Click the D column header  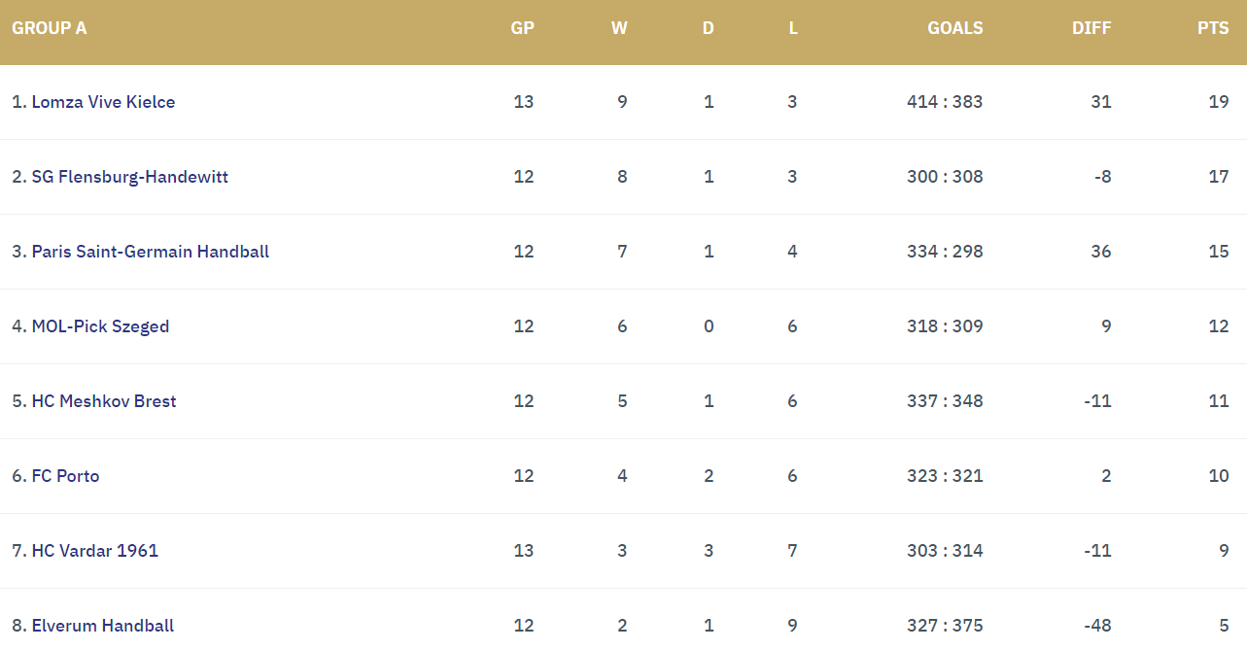click(709, 28)
